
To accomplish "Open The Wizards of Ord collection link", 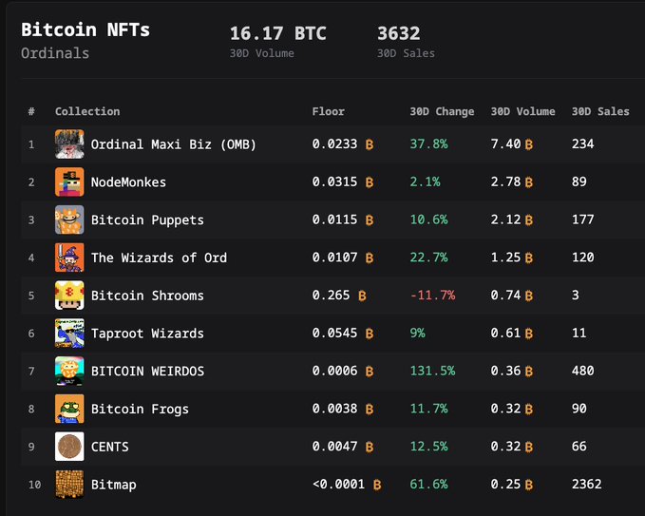I will coord(159,258).
